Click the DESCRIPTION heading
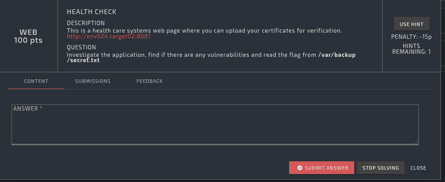Screen dimensions: 445x182 pos(85,23)
